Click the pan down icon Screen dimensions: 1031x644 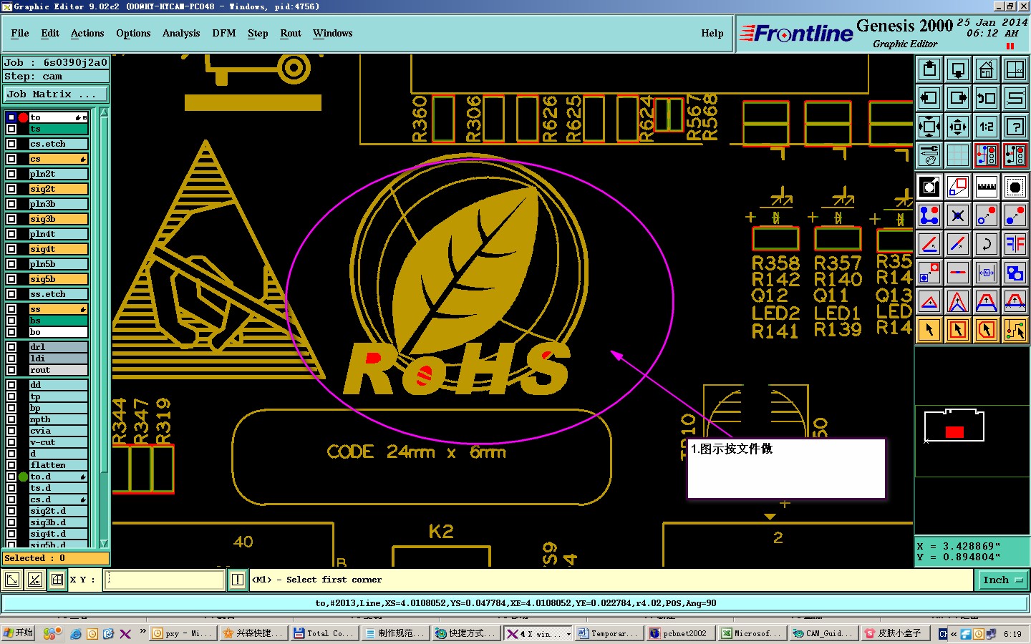pyautogui.click(x=958, y=69)
